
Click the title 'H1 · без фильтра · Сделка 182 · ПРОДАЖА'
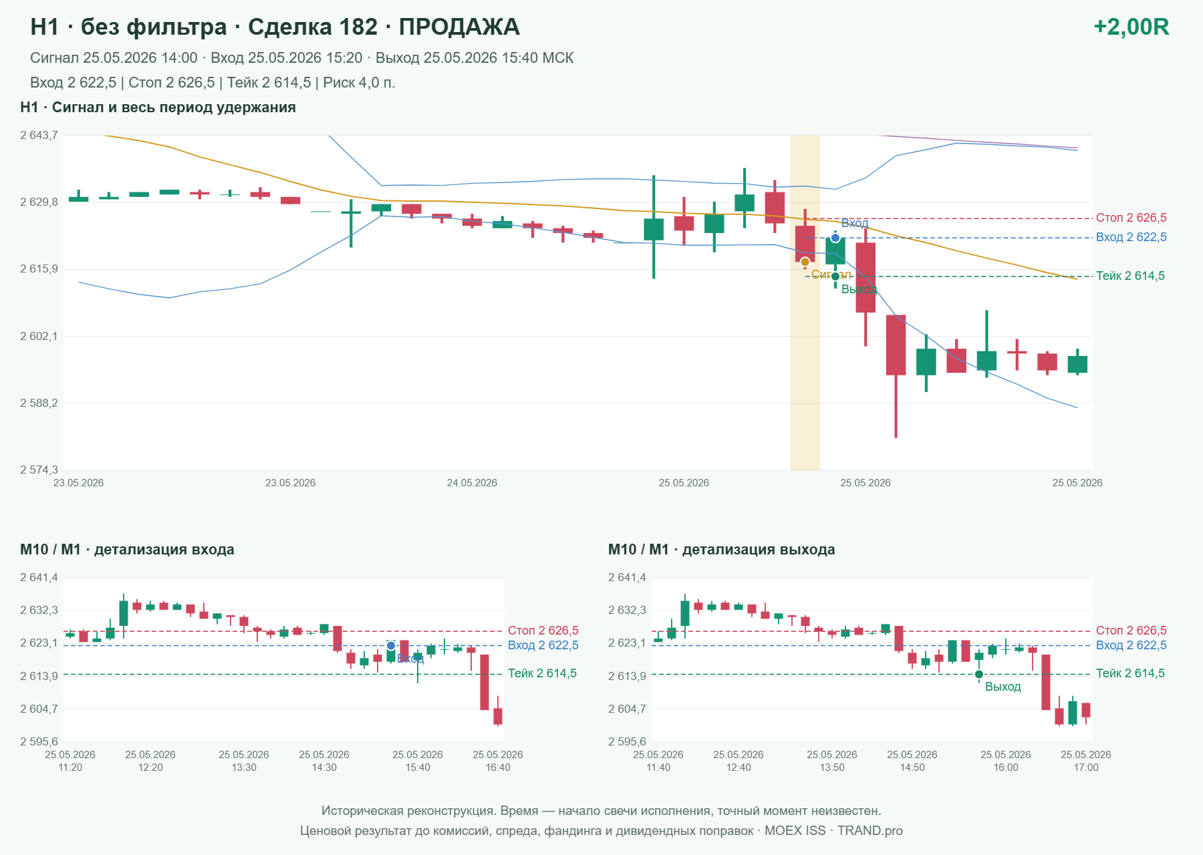click(x=275, y=27)
